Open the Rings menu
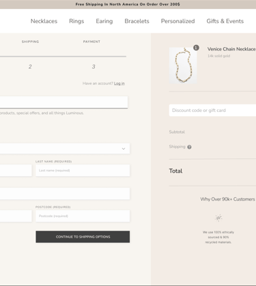The height and width of the screenshot is (286, 256). coord(76,21)
